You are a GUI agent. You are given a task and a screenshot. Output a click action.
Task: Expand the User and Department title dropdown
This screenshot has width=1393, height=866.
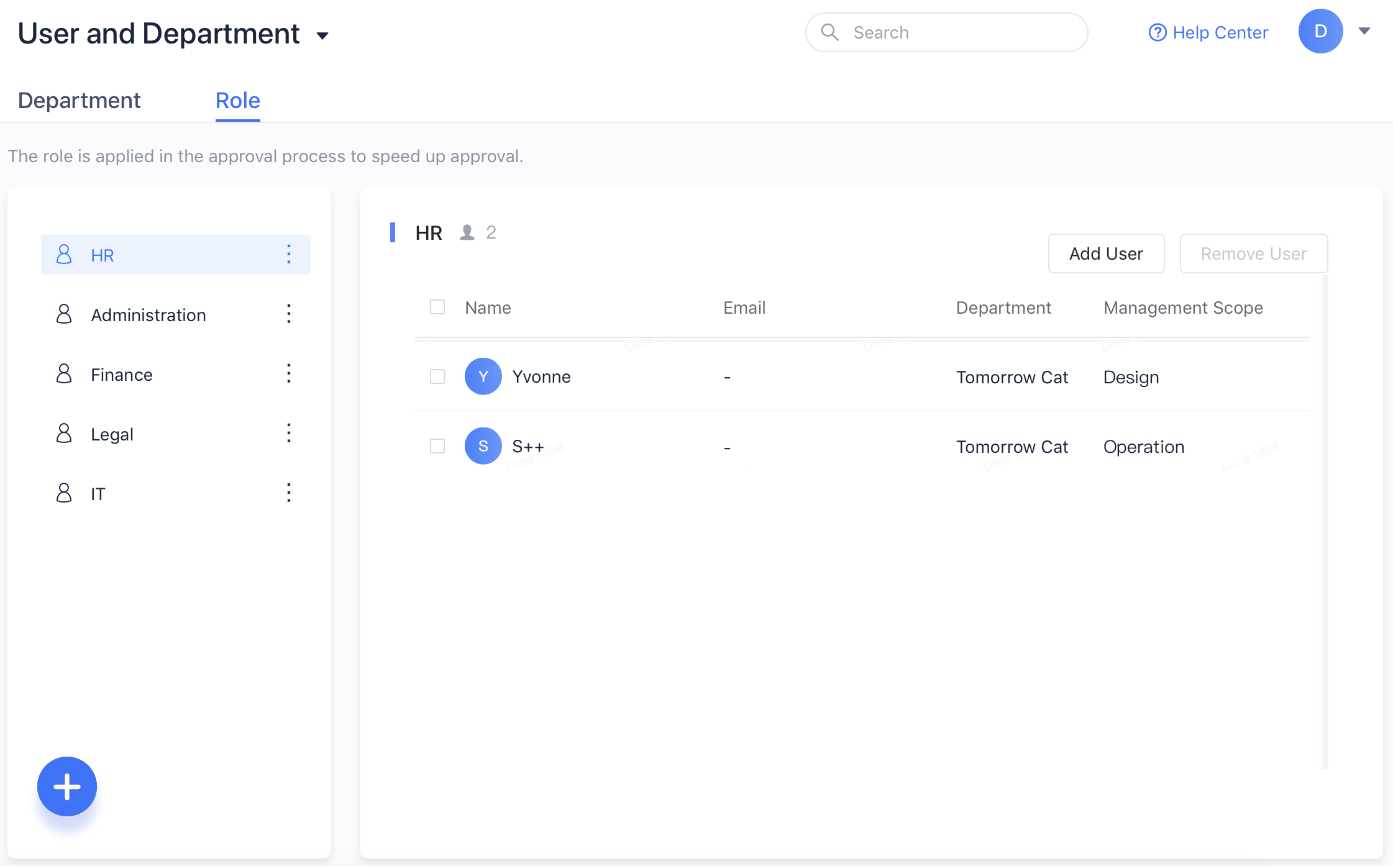click(x=322, y=35)
